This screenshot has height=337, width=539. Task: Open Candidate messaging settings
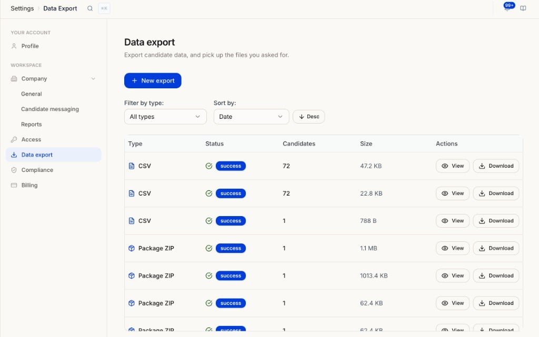tap(50, 109)
